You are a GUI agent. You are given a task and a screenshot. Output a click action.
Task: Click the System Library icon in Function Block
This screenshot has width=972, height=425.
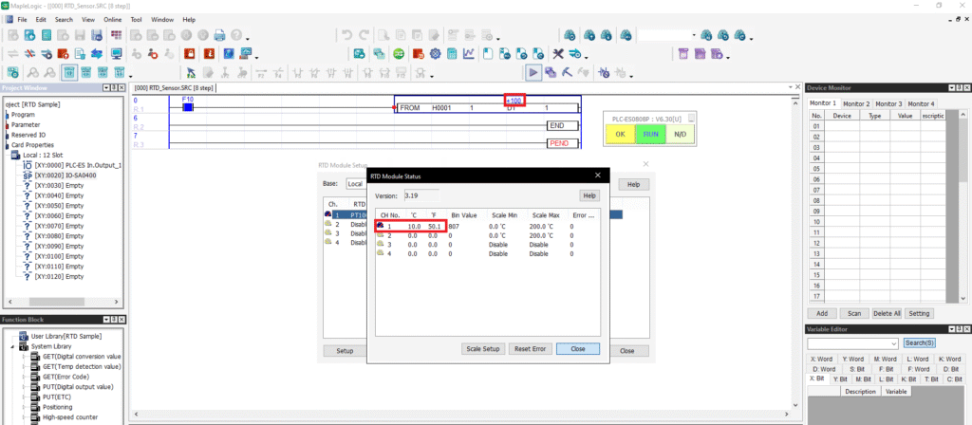[23, 346]
